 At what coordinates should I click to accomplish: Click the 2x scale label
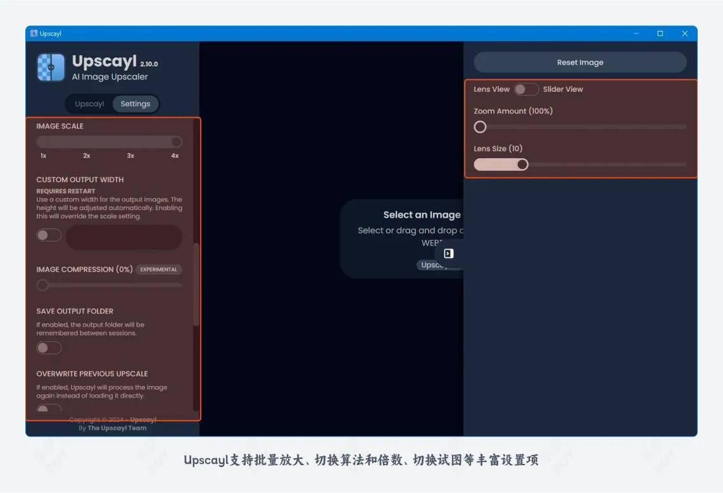tap(87, 156)
